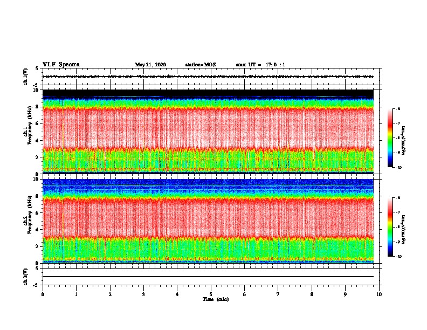Click the ch.2 spectrogram panel
Image resolution: width=427 pixels, height=330 pixels.
208,221
